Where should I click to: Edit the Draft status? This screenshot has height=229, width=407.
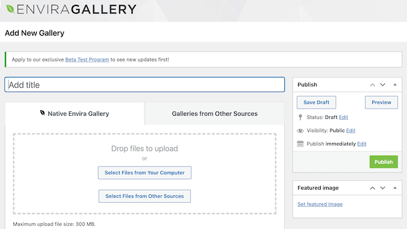[x=344, y=117]
